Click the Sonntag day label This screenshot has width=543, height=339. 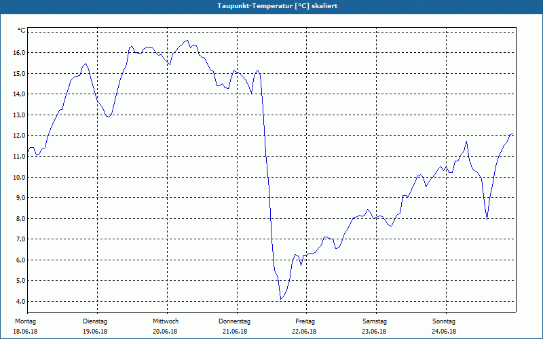point(444,321)
